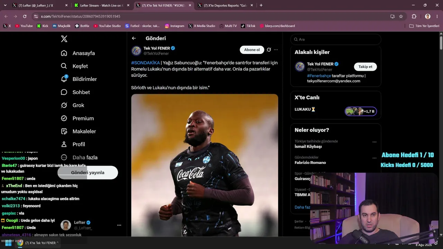The image size is (443, 249).
Task: Click the install app icon in address bar
Action: point(392,16)
